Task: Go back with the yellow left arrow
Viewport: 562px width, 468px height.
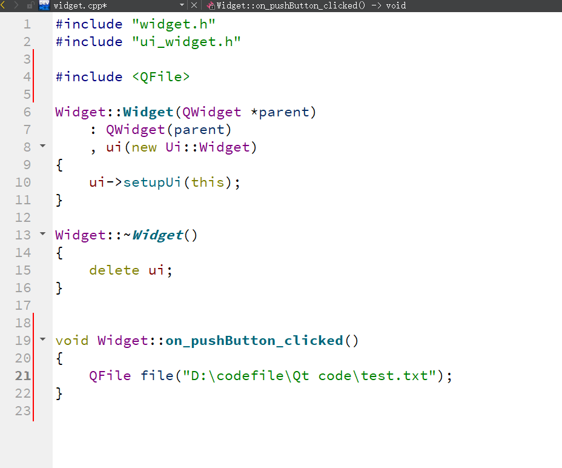Action: click(3, 5)
